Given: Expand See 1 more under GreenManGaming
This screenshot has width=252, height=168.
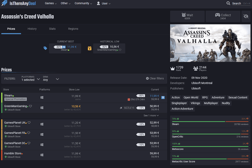Looking at the screenshot, I should 151,115.
